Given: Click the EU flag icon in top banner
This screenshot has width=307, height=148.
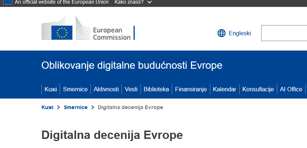Looking at the screenshot, I should point(8,2).
